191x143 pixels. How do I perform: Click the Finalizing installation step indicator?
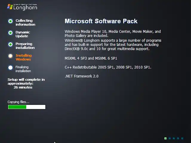coord(10,68)
